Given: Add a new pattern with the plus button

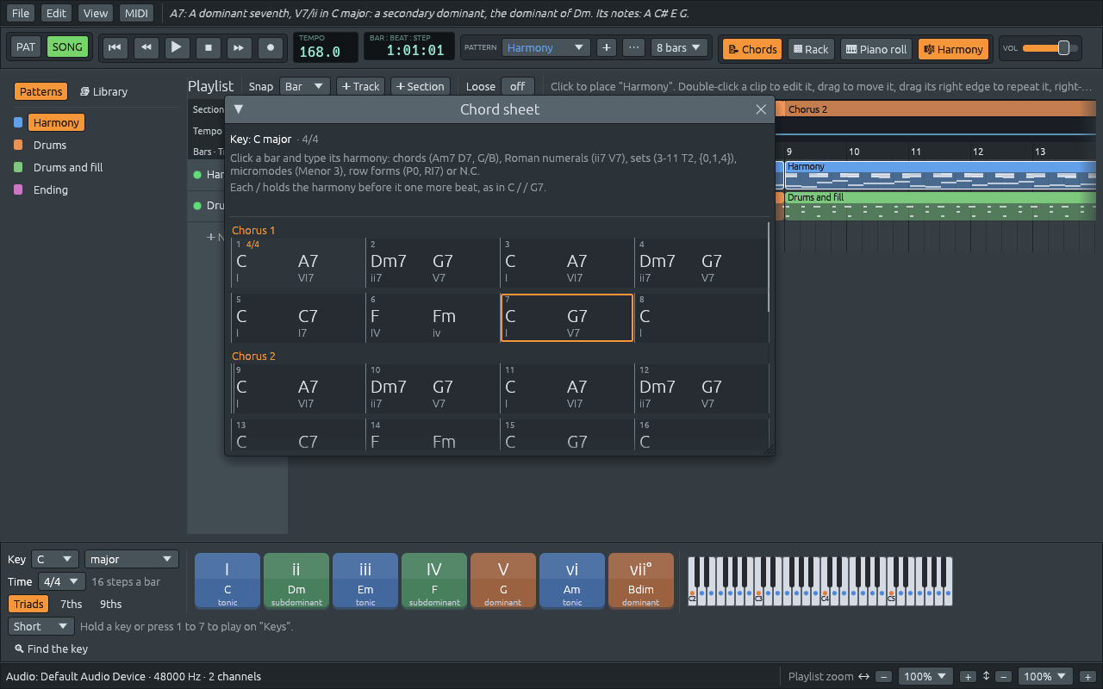Looking at the screenshot, I should (607, 47).
